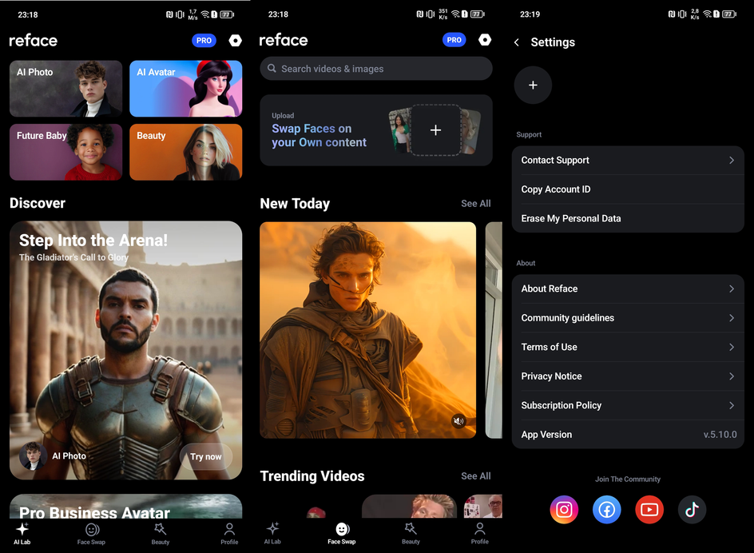This screenshot has width=754, height=553.
Task: Open Profile tab on second screen
Action: pos(479,533)
